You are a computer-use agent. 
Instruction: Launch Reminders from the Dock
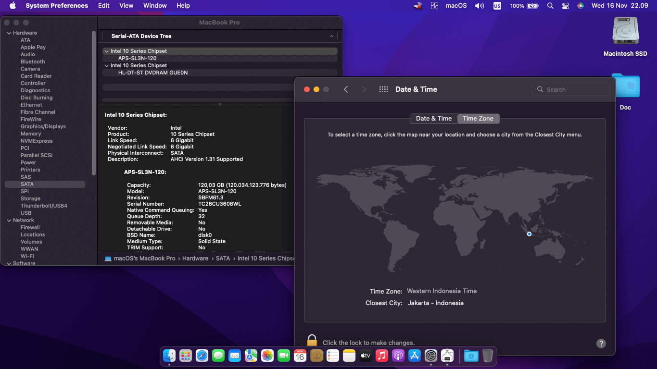pos(333,356)
